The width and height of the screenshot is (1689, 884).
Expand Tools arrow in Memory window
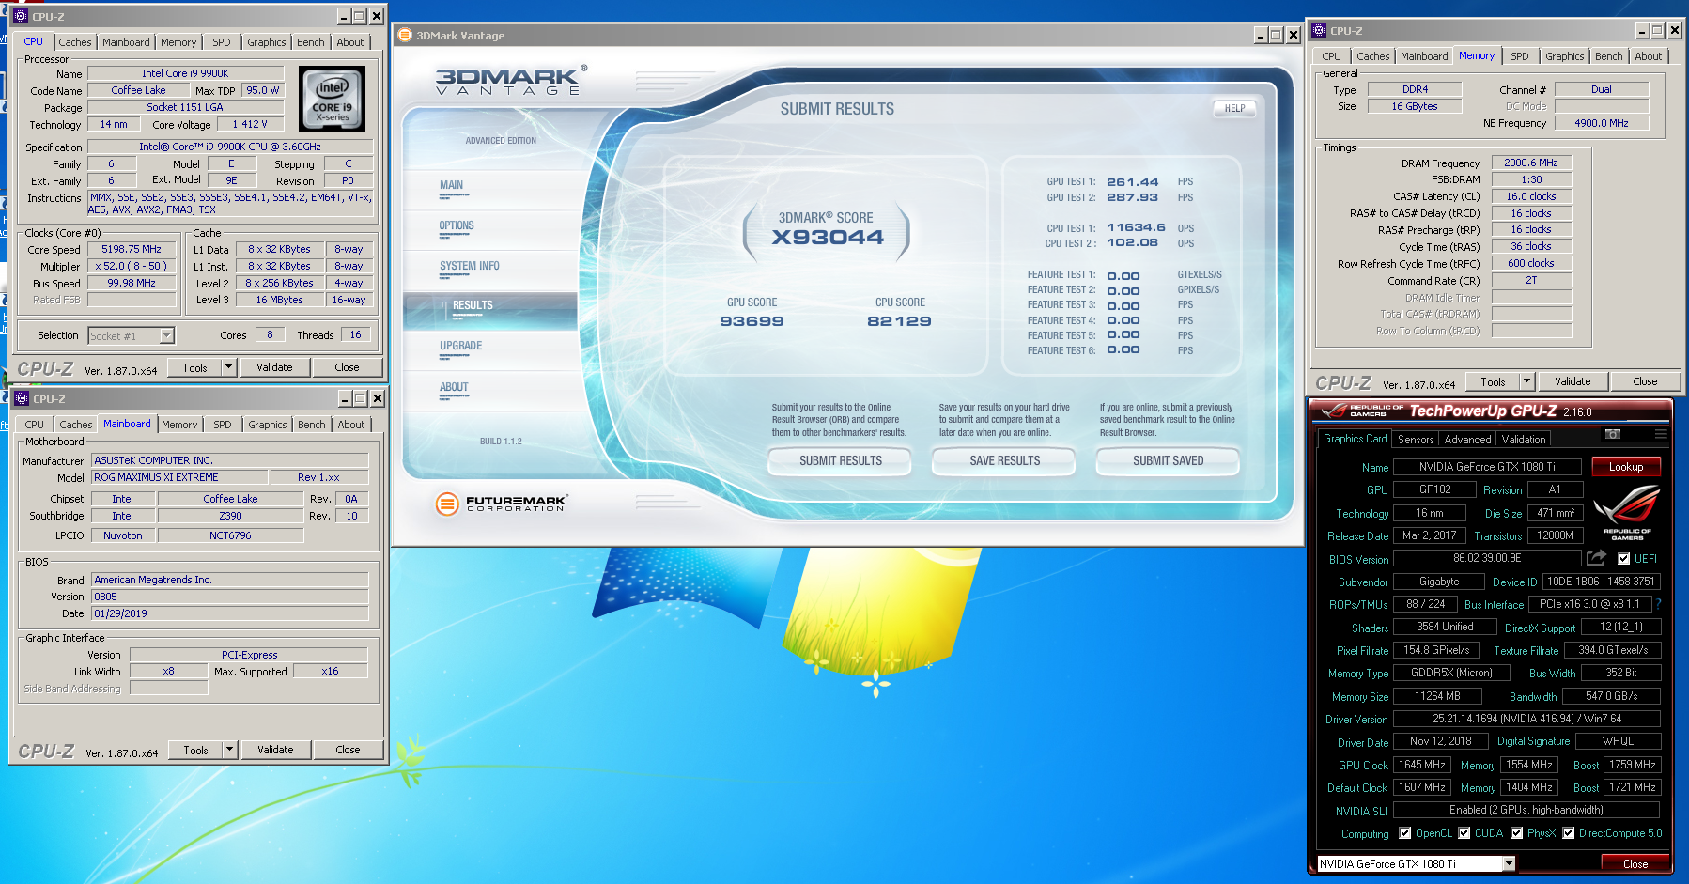(x=1526, y=381)
